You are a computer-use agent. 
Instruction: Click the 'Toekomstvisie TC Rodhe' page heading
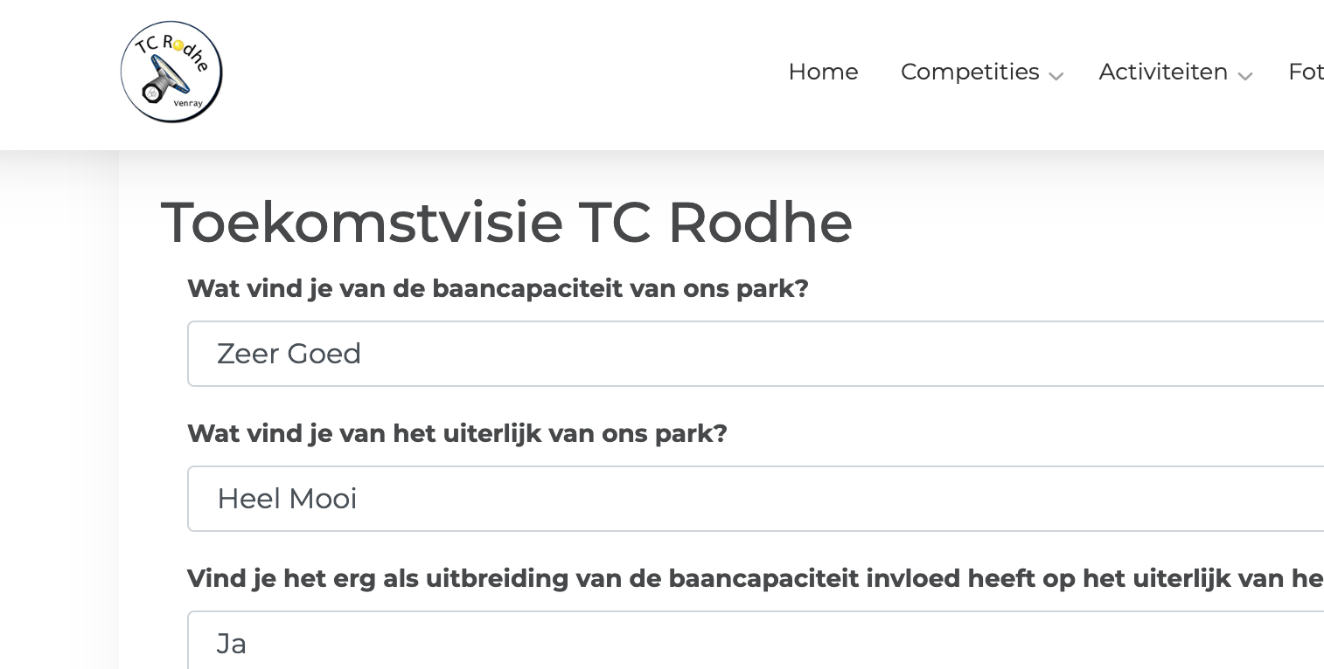506,222
